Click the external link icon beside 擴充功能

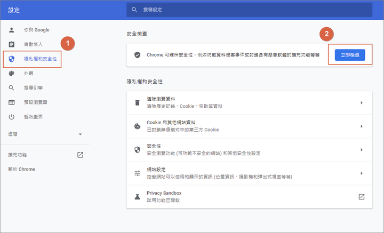[80, 155]
